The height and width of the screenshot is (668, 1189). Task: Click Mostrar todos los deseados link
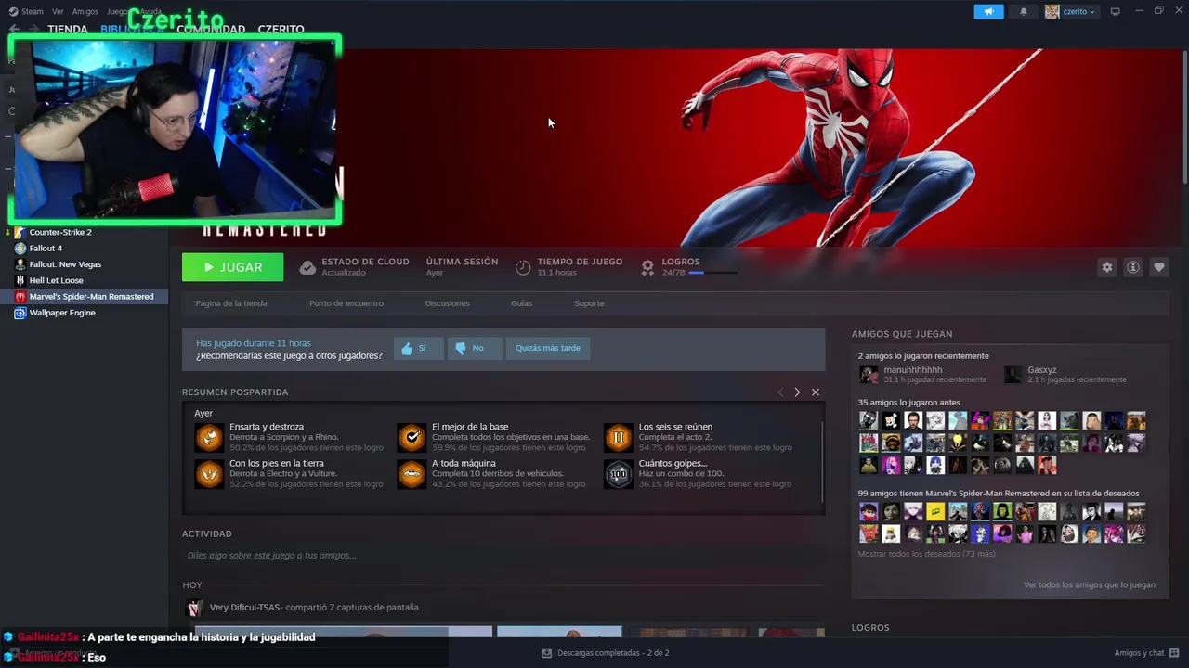pos(926,554)
